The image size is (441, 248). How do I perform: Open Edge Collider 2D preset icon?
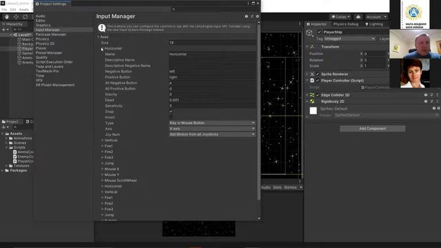click(x=431, y=95)
